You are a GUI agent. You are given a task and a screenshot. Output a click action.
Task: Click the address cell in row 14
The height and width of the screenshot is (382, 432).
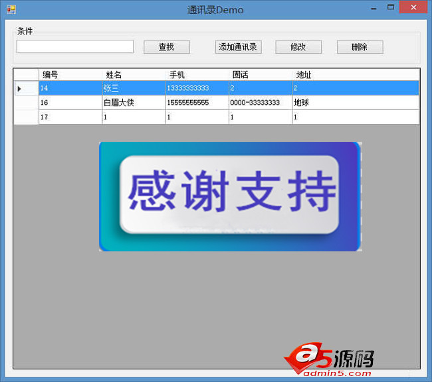tap(356, 88)
